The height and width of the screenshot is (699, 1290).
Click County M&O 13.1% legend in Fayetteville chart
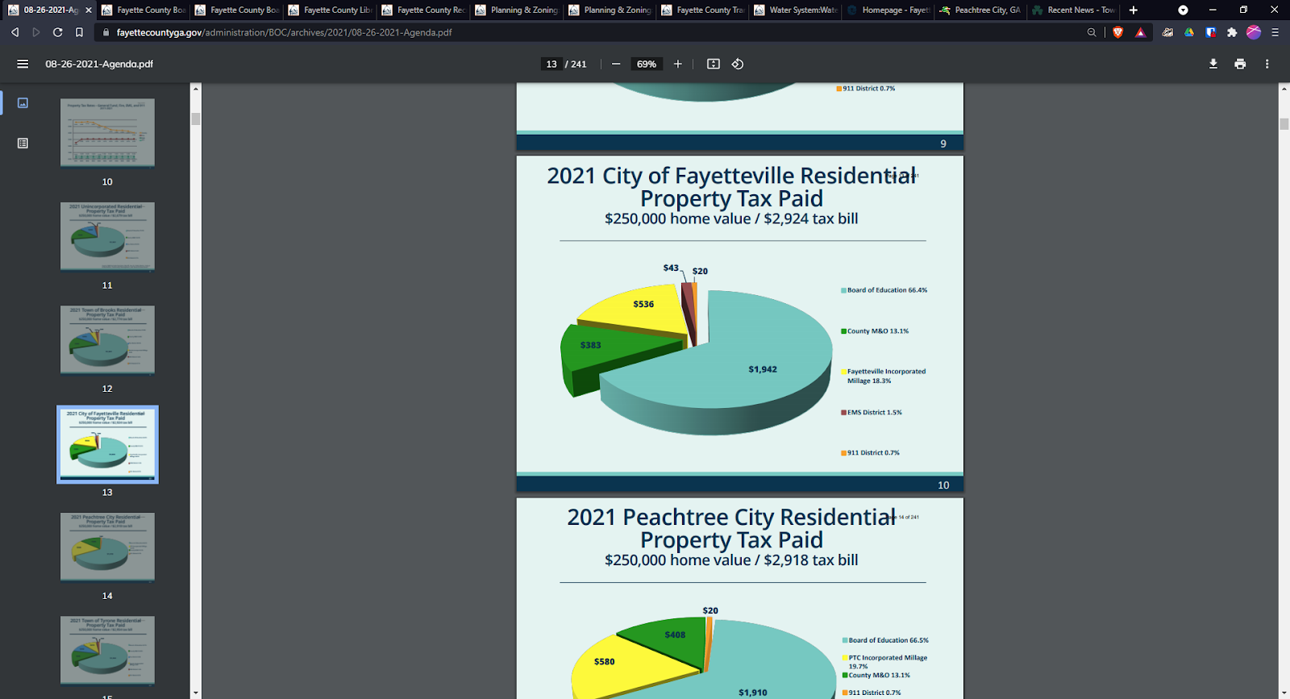[875, 331]
